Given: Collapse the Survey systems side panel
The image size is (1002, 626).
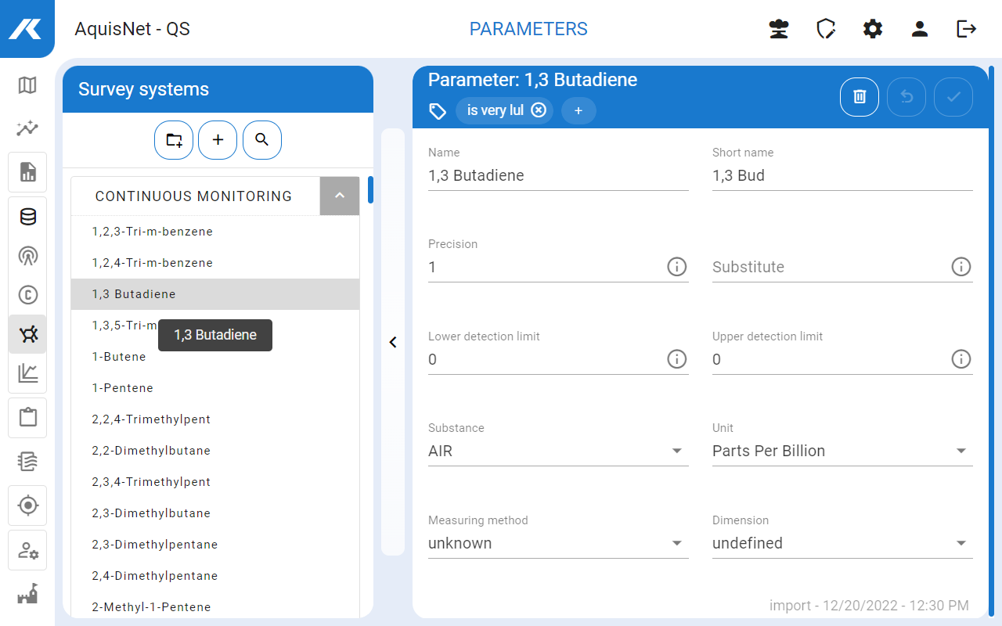Looking at the screenshot, I should (393, 342).
